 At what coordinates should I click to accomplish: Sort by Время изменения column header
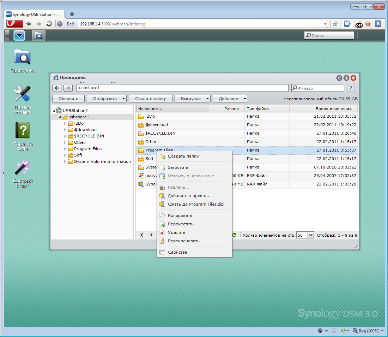(324, 109)
